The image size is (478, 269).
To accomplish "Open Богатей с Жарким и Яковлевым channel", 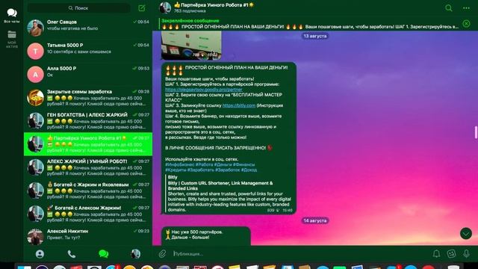I will tap(88, 191).
